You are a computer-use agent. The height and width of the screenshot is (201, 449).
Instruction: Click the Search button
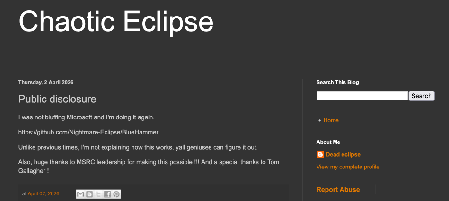click(x=421, y=96)
